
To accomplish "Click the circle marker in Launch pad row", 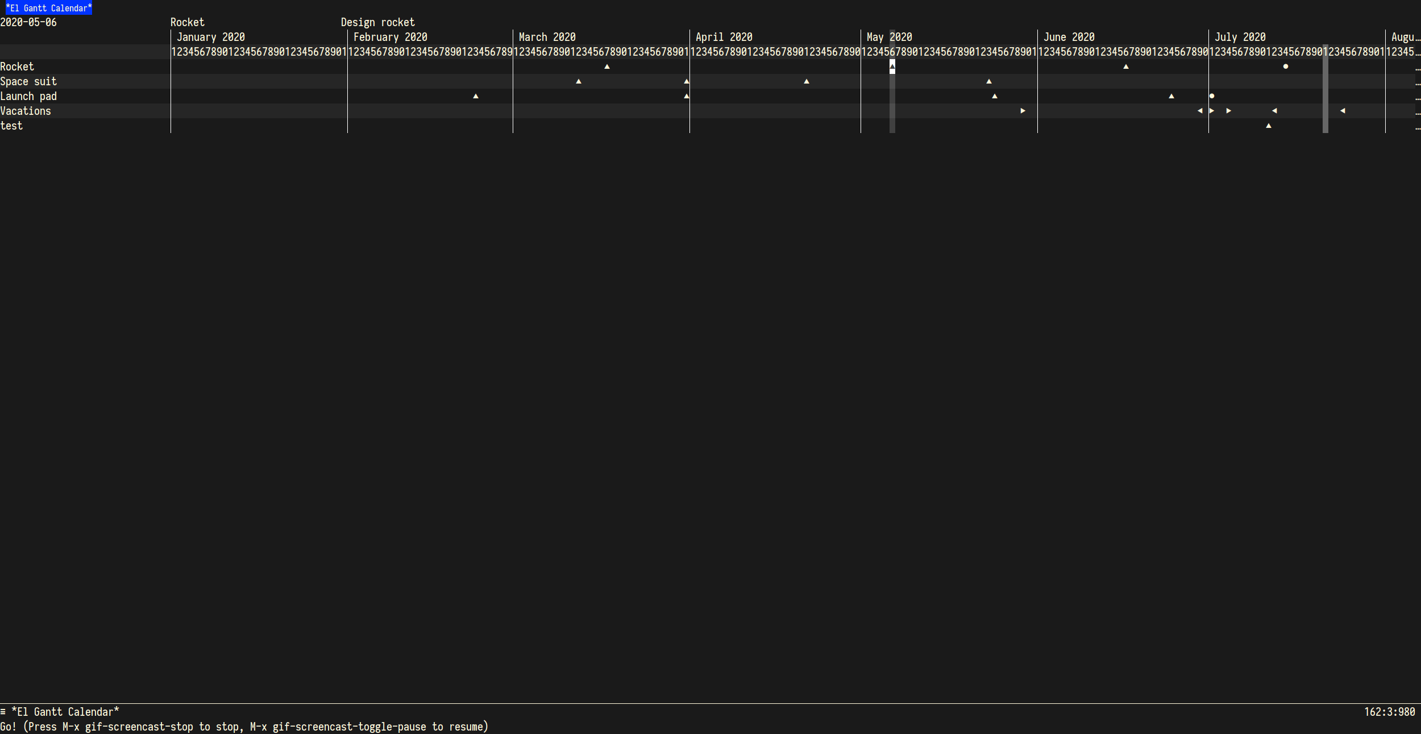I will pyautogui.click(x=1212, y=96).
